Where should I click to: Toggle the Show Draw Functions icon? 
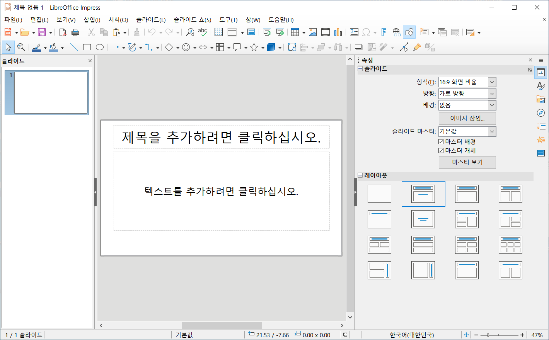click(409, 32)
